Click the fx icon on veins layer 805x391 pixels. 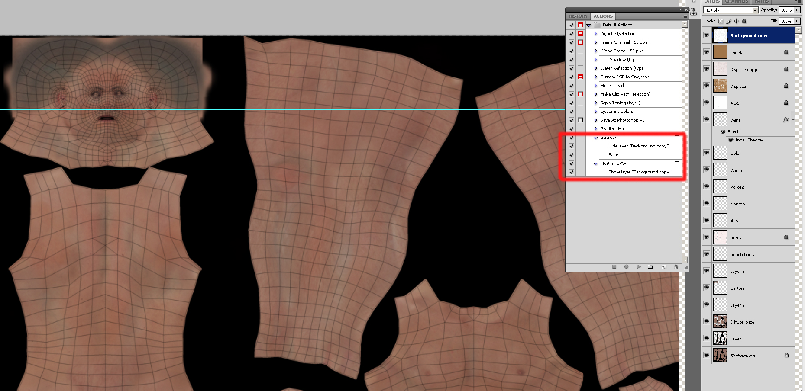[786, 119]
